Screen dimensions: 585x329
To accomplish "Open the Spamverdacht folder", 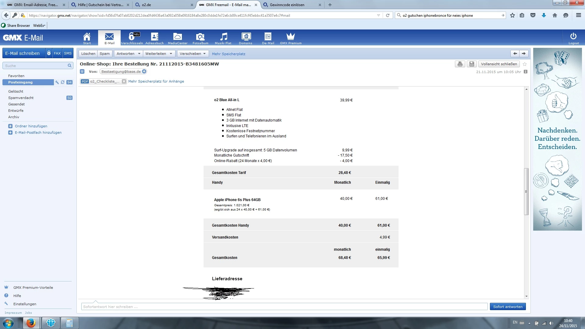I will (21, 98).
